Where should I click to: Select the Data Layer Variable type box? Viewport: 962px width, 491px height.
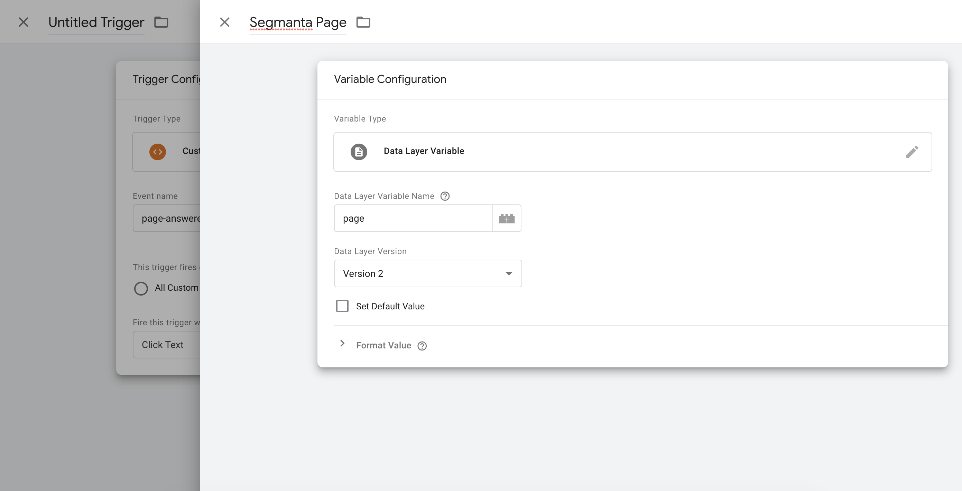pyautogui.click(x=632, y=152)
